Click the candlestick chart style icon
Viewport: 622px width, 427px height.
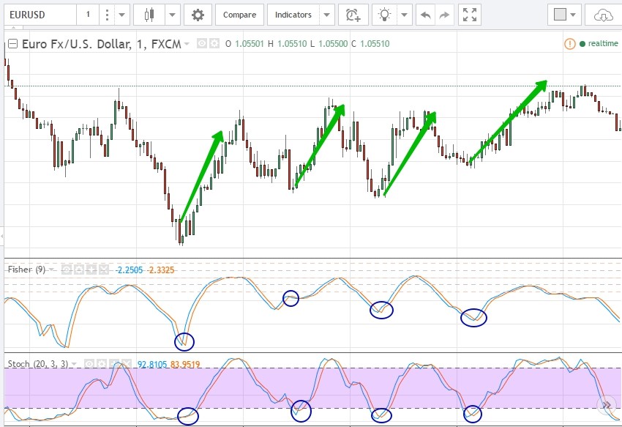pyautogui.click(x=149, y=15)
